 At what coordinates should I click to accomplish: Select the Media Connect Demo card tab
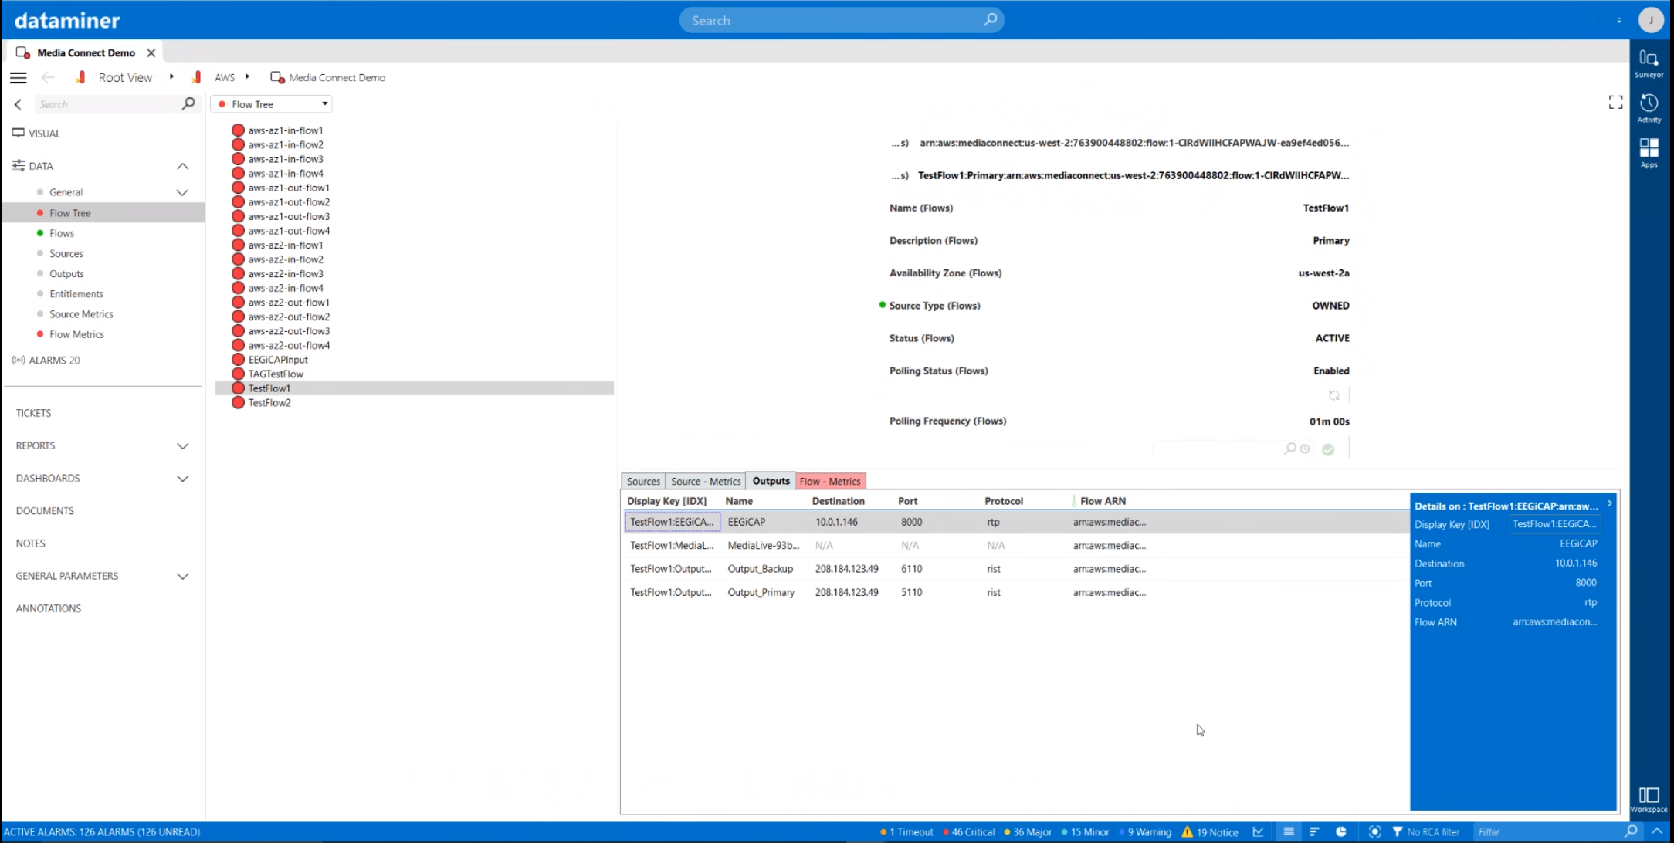85,52
